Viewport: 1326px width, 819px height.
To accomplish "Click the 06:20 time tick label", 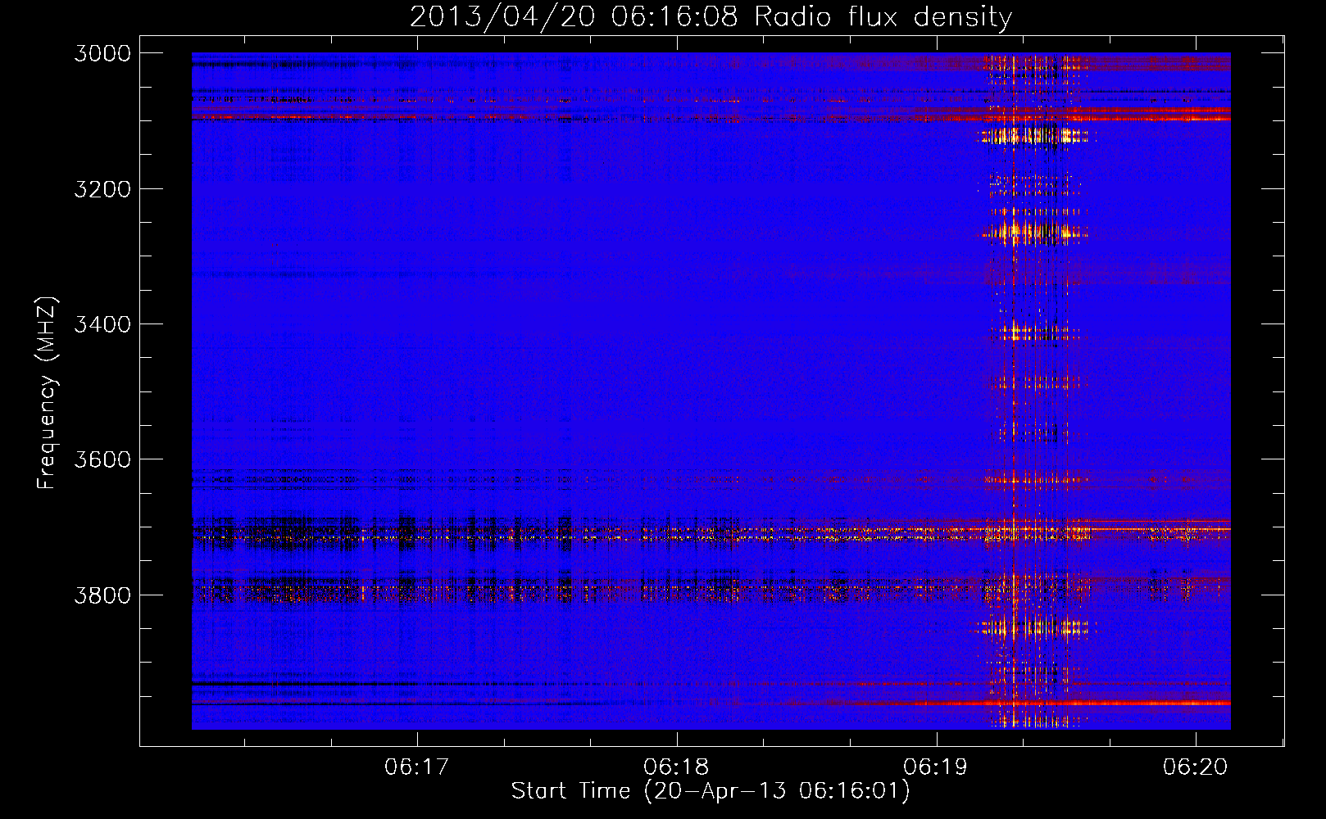I will coord(1196,767).
